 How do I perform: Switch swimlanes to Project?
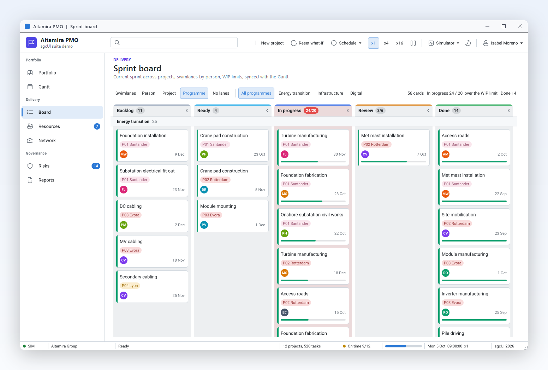(x=169, y=93)
